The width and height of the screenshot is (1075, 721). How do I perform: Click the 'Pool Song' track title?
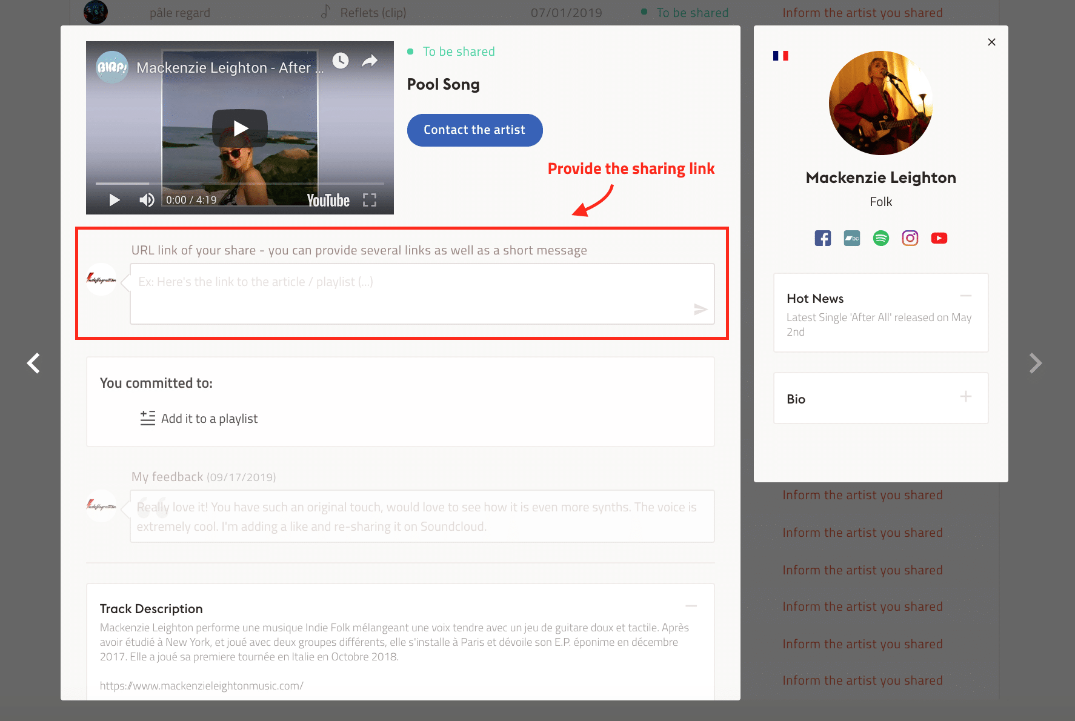click(x=444, y=84)
